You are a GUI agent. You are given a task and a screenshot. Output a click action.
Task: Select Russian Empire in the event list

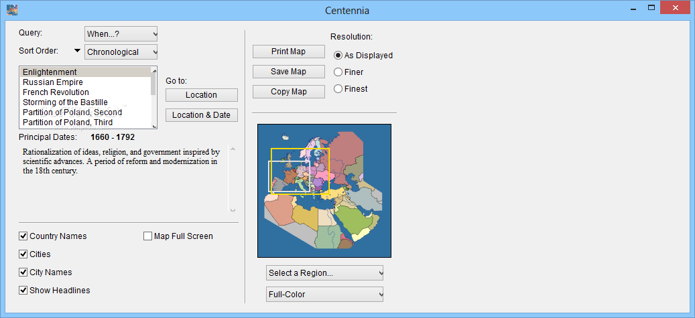(x=86, y=82)
